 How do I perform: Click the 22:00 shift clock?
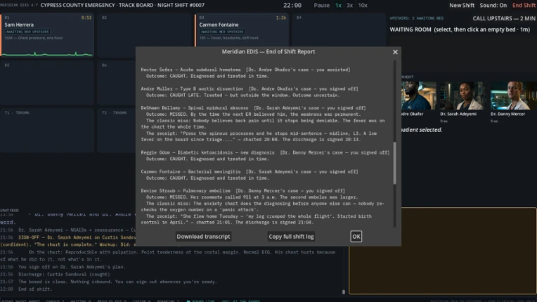[292, 6]
